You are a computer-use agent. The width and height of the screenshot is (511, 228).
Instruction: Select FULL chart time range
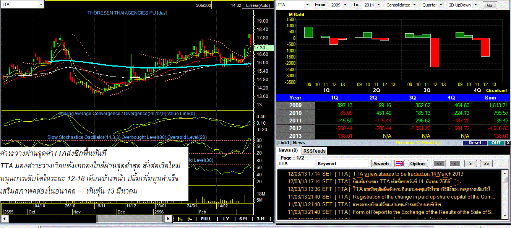(x=206, y=219)
